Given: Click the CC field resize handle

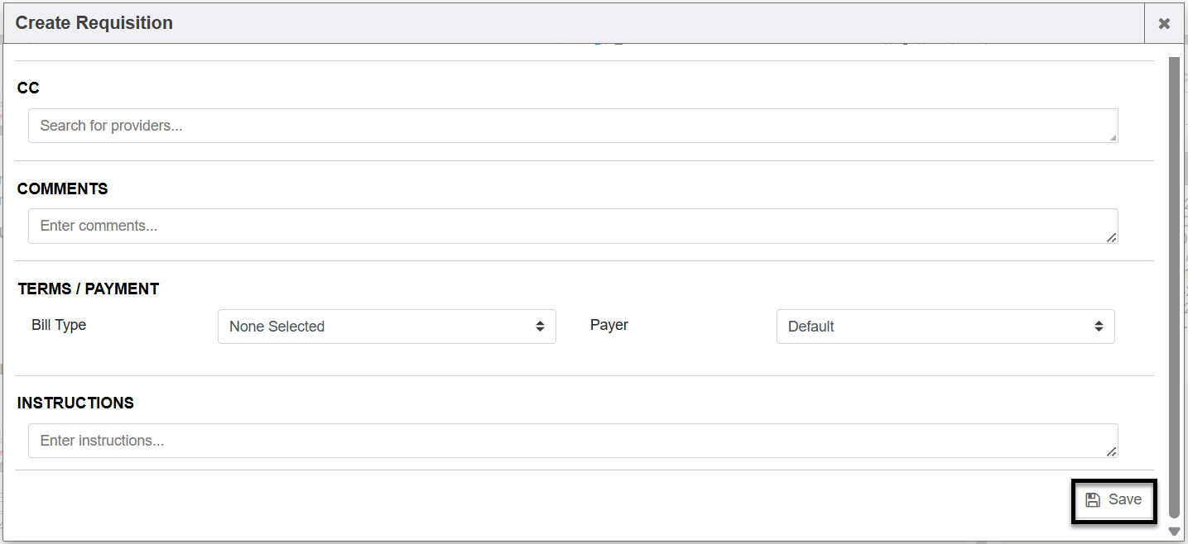Looking at the screenshot, I should [x=1113, y=137].
